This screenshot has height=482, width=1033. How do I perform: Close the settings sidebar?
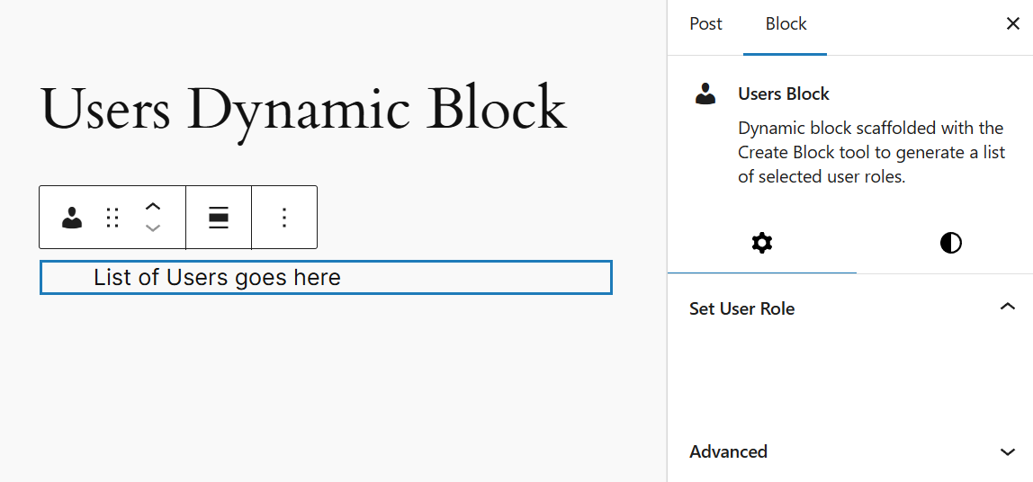[x=1012, y=24]
